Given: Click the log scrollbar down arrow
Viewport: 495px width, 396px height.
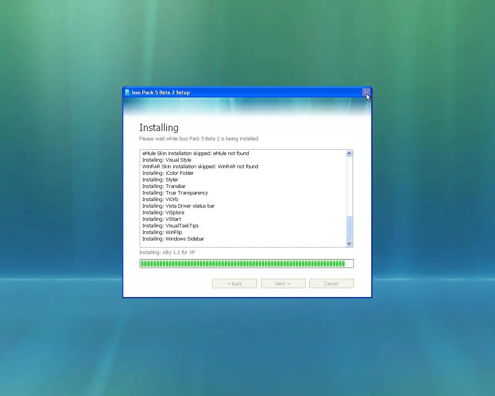Looking at the screenshot, I should (349, 243).
